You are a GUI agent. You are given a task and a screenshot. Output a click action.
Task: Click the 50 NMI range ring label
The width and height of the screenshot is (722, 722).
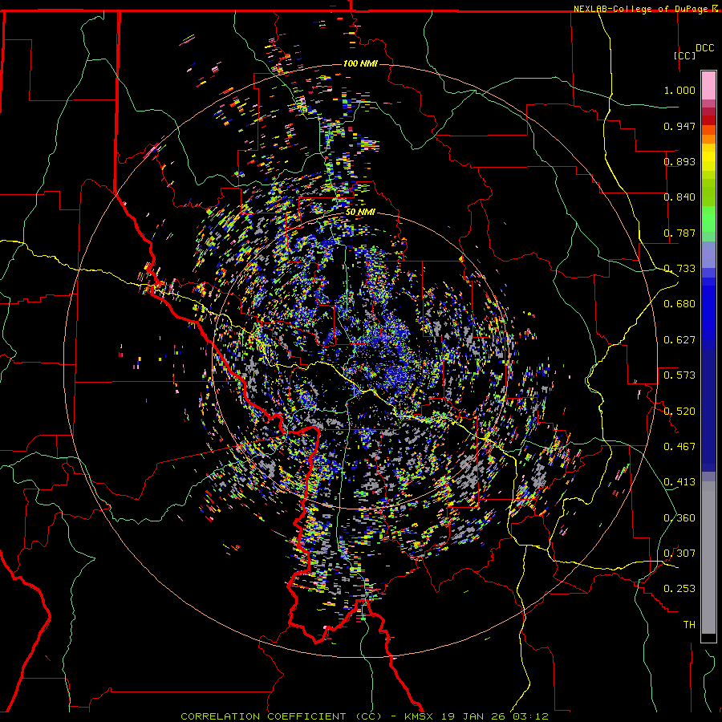pos(360,213)
